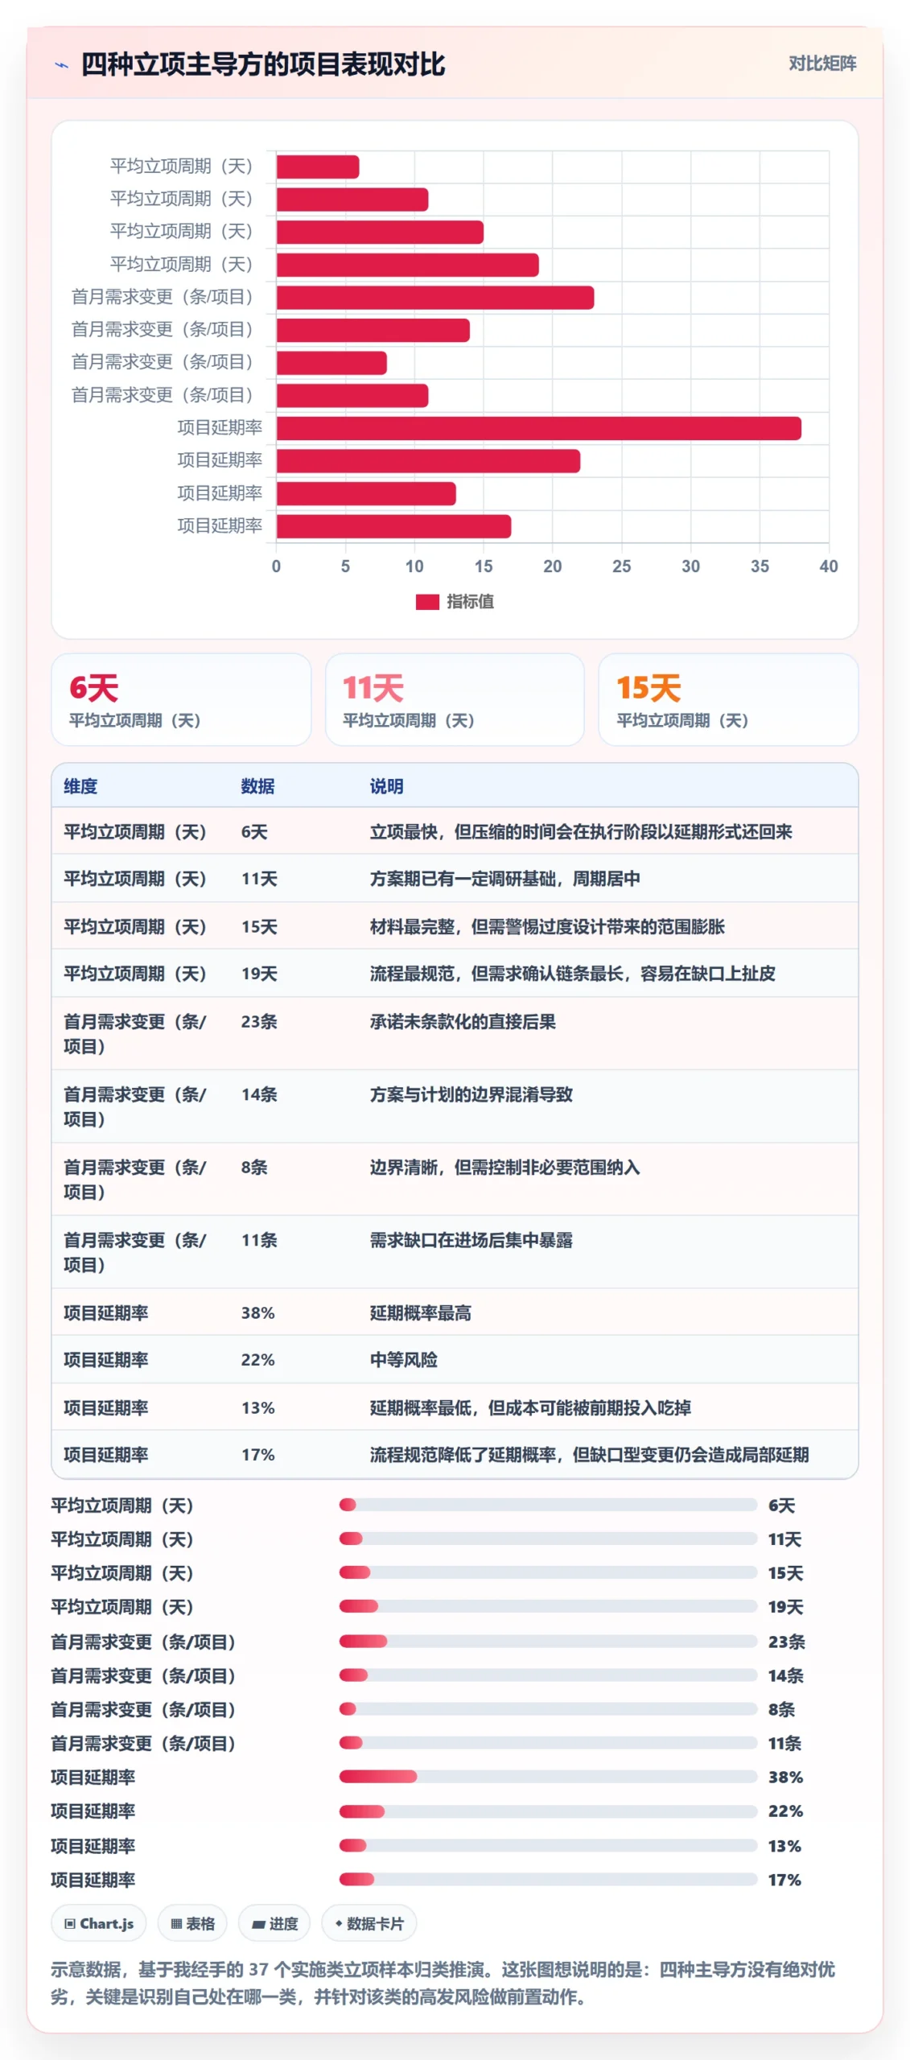
Task: Select the text 方案期已有一定调研基础，周期居中
Action: click(x=504, y=878)
